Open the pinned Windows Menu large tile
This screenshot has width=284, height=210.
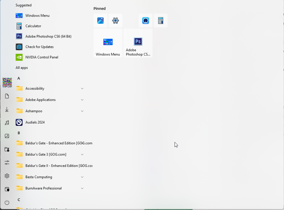click(x=108, y=43)
